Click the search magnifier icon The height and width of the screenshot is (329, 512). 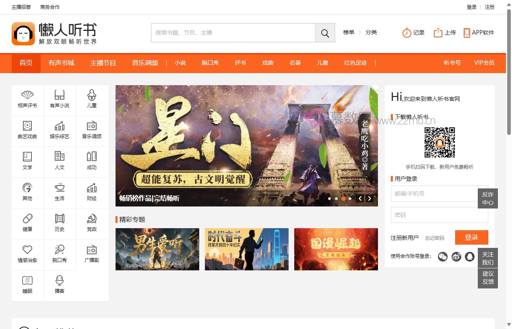[x=325, y=33]
